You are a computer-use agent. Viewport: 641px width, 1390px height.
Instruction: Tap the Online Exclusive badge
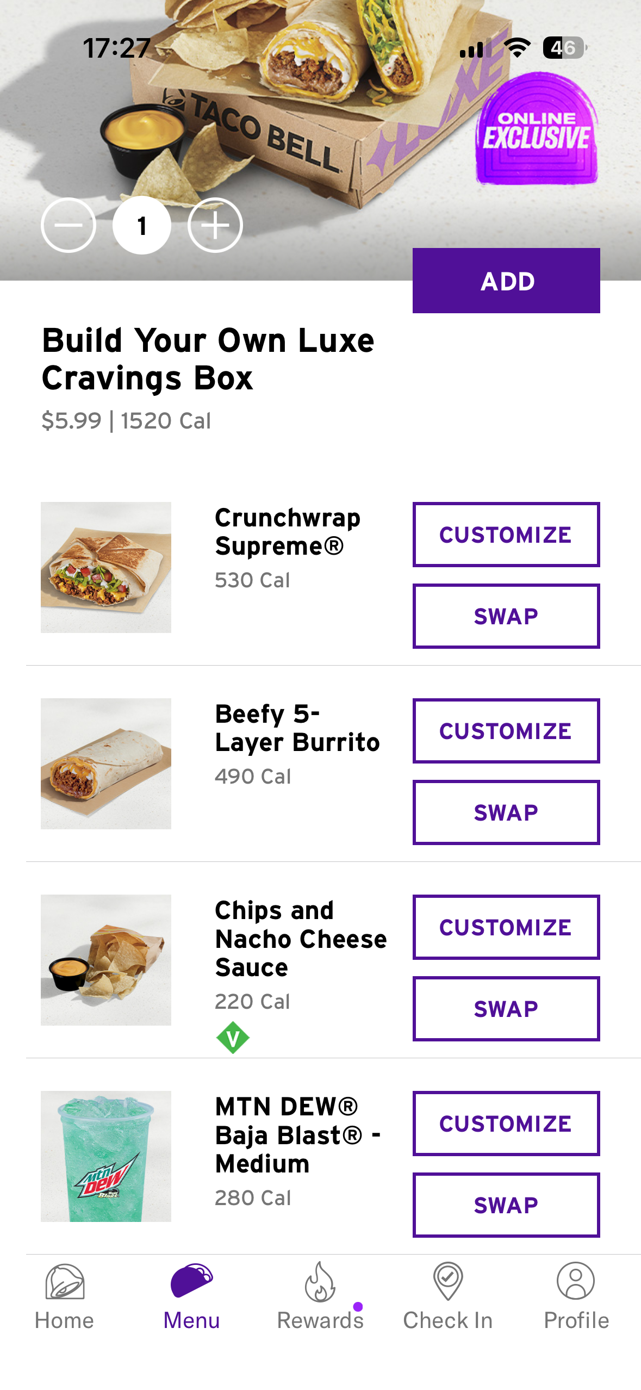tap(537, 131)
